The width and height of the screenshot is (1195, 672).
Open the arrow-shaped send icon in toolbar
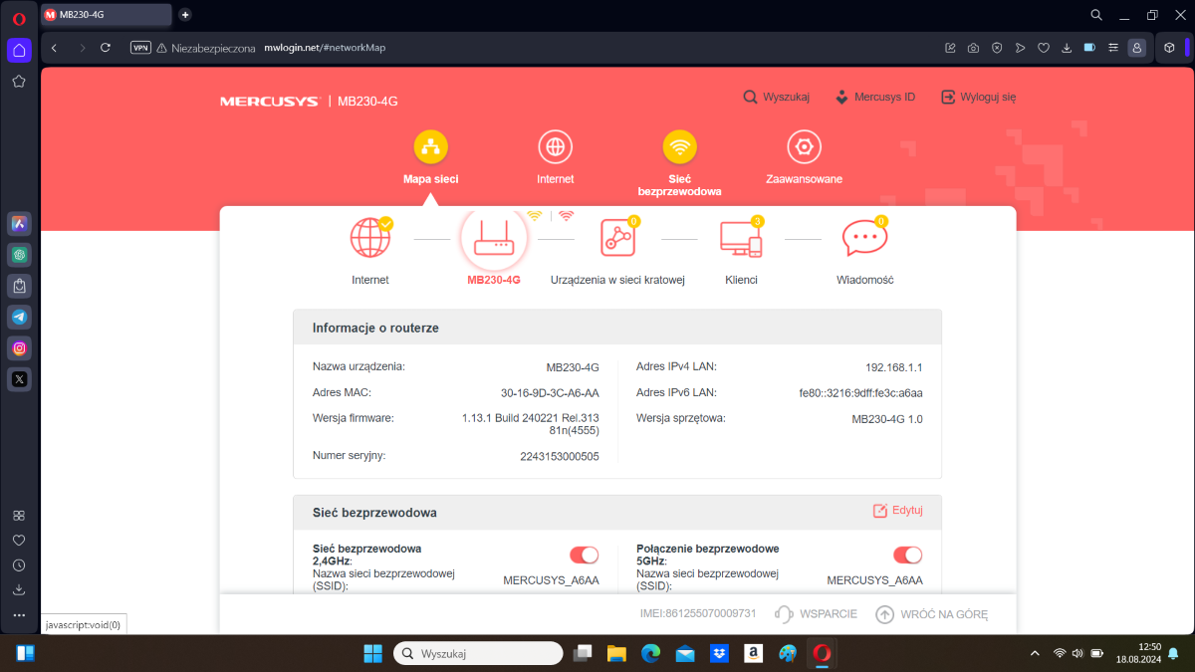(x=1020, y=48)
